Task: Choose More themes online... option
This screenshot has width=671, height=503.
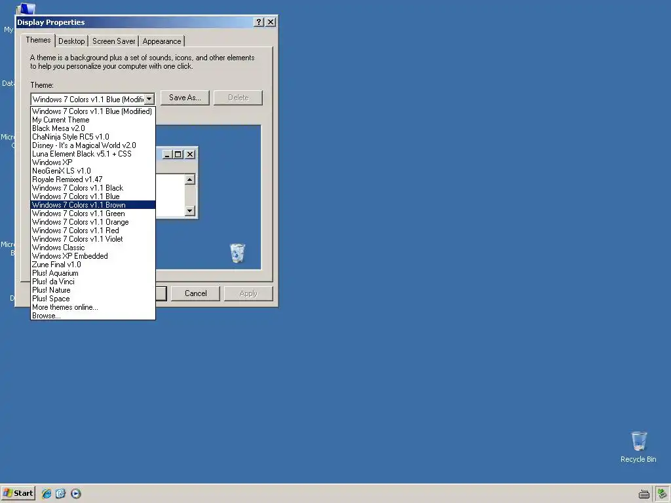Action: [x=93, y=307]
